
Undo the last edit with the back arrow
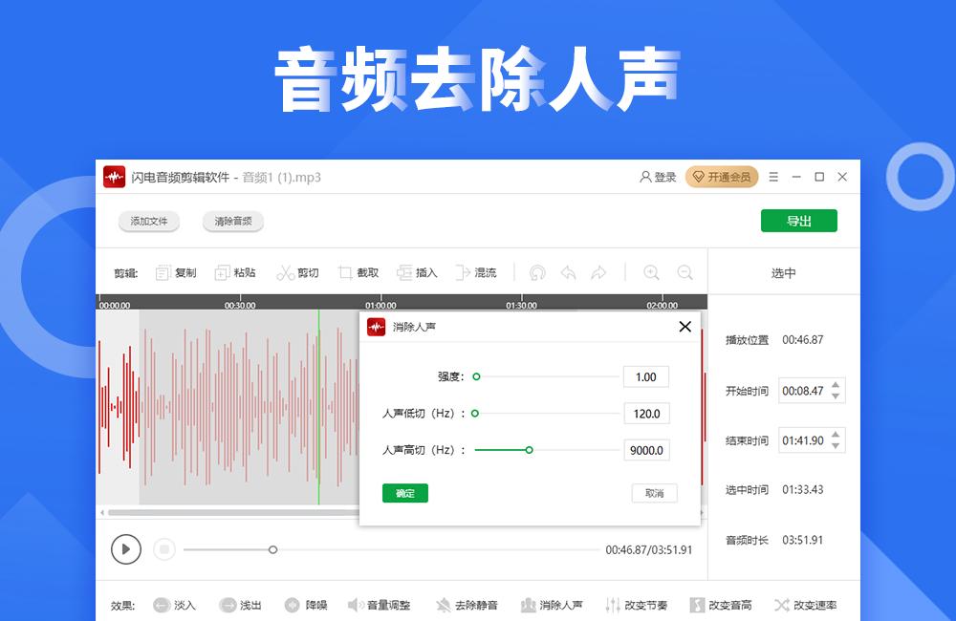pos(568,273)
